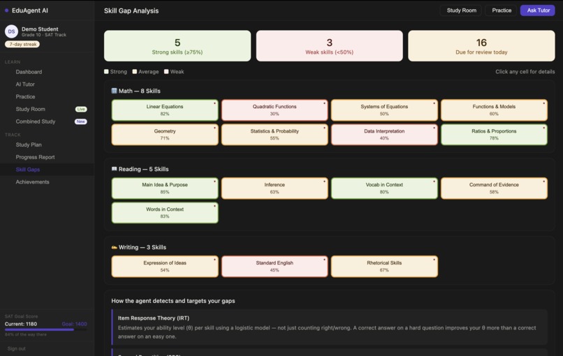Image resolution: width=563 pixels, height=356 pixels.
Task: Click Sign out link
Action: coord(17,348)
